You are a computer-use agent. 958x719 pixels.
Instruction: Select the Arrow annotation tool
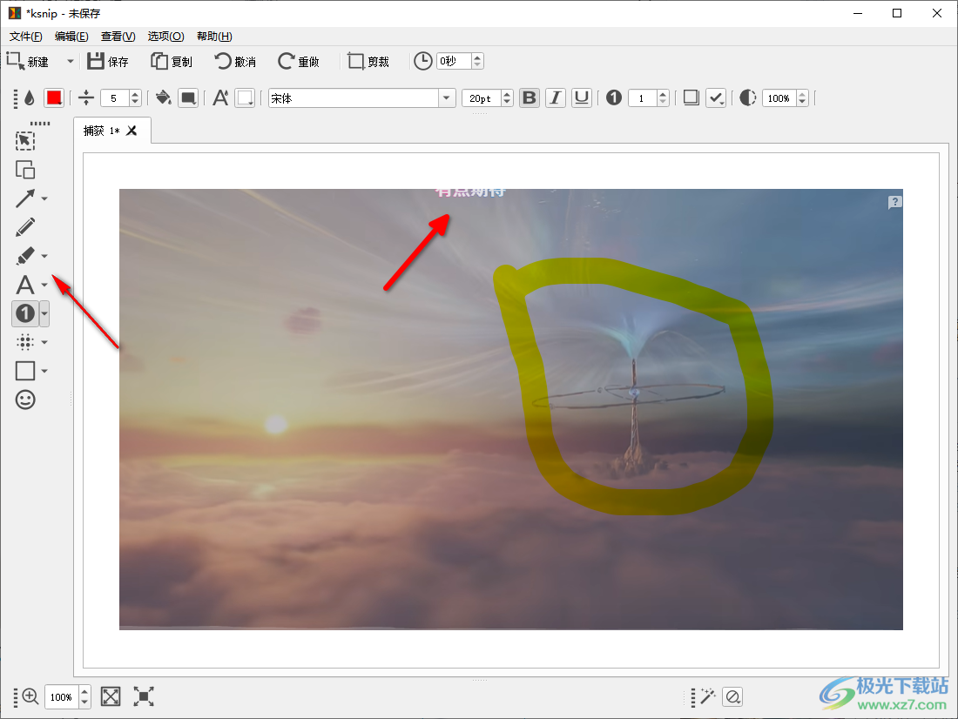point(25,198)
